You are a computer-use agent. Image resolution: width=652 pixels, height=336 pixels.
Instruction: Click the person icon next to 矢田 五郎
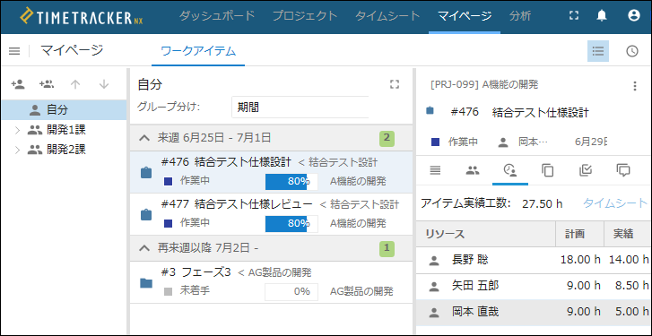point(434,286)
